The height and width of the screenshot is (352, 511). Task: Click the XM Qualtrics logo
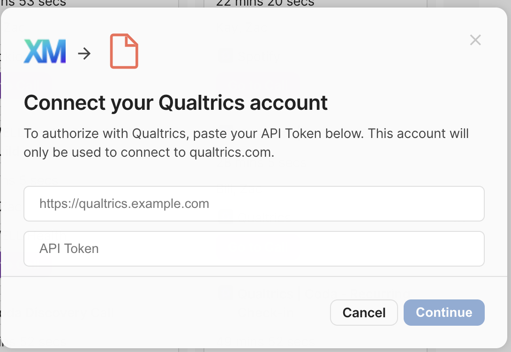pos(45,52)
